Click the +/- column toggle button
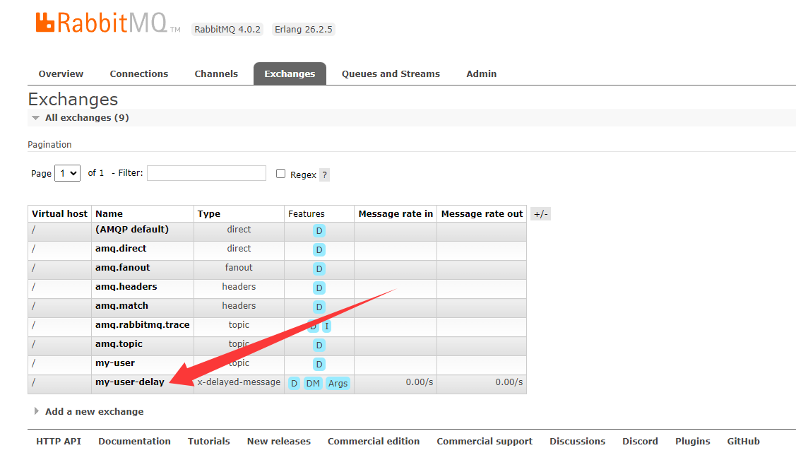This screenshot has height=472, width=796. 540,214
